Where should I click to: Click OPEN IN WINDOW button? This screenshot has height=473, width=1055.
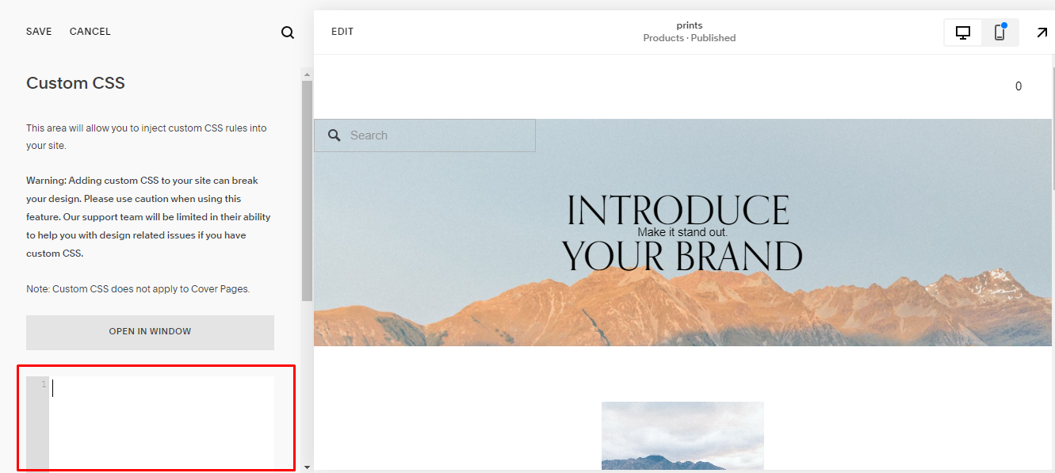point(150,332)
